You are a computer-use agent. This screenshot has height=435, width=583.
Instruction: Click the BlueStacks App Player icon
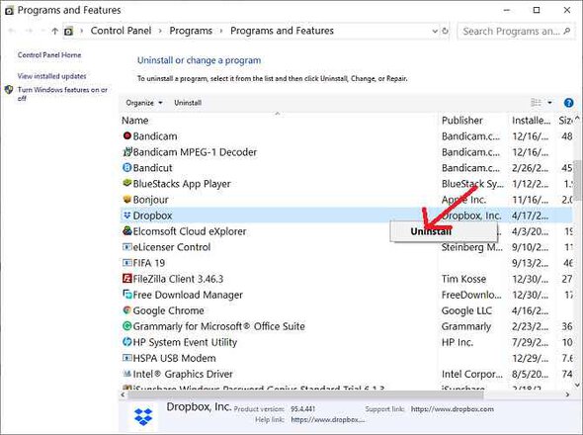pyautogui.click(x=127, y=183)
